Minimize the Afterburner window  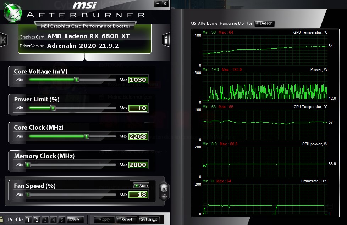tap(158, 4)
